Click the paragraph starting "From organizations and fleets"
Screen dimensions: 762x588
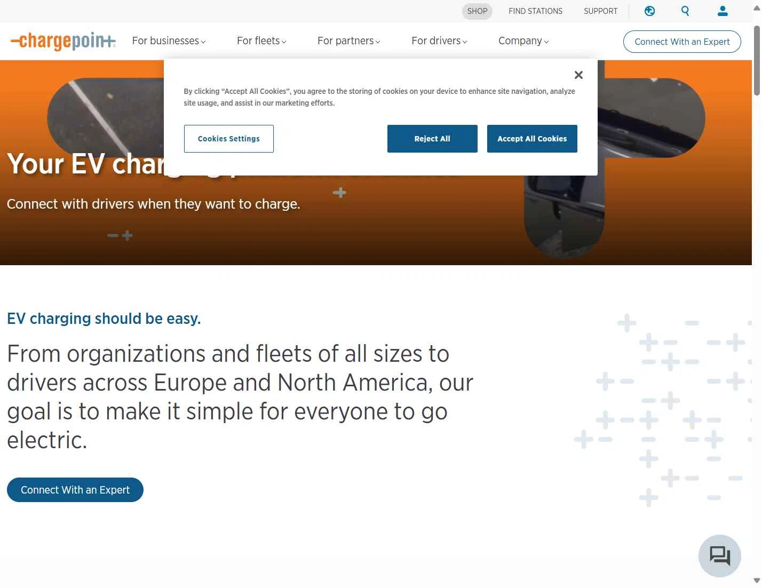pyautogui.click(x=240, y=397)
